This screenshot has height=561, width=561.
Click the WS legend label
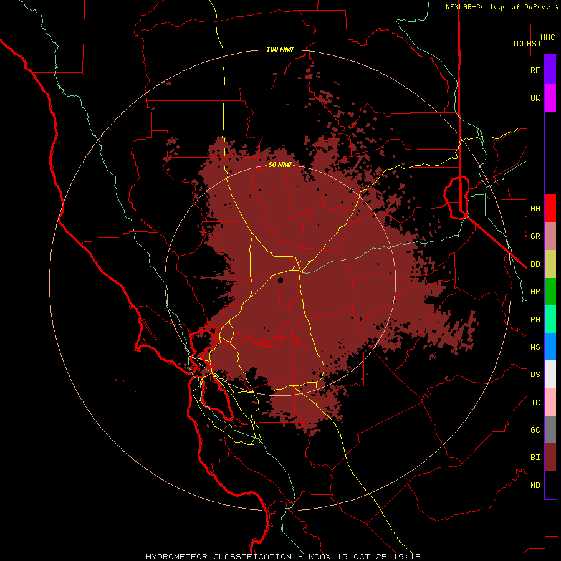point(535,347)
